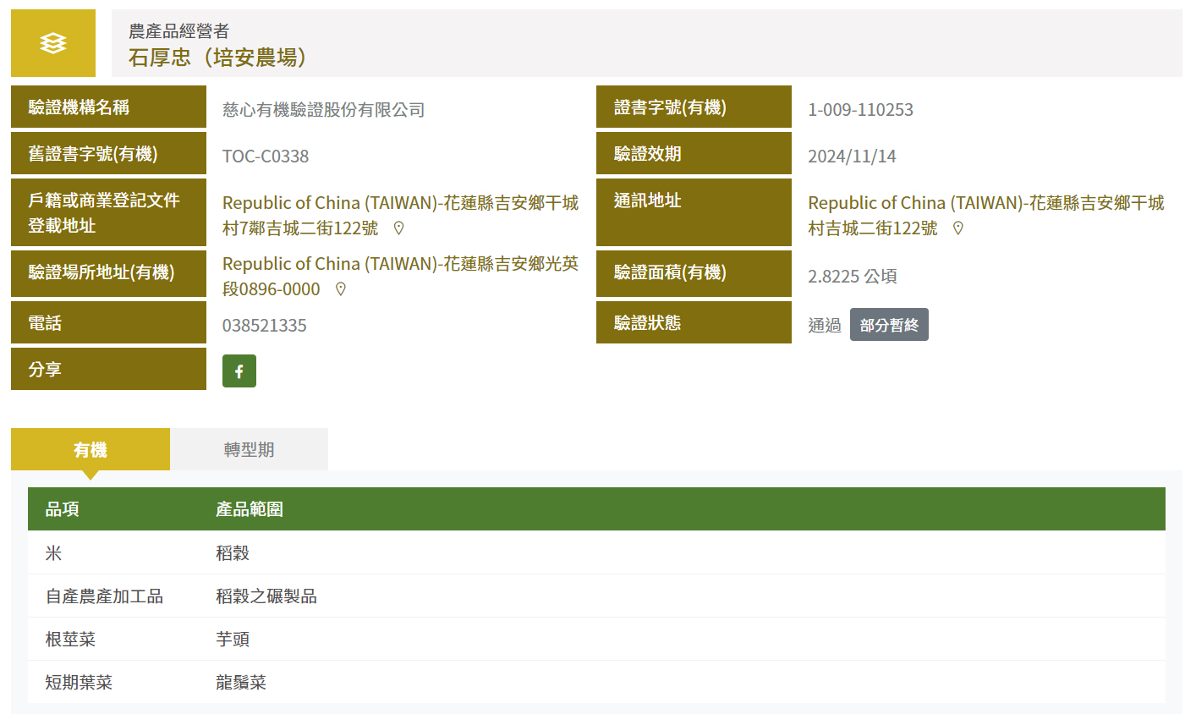Share the page via Facebook icon
The height and width of the screenshot is (714, 1196).
pos(239,371)
